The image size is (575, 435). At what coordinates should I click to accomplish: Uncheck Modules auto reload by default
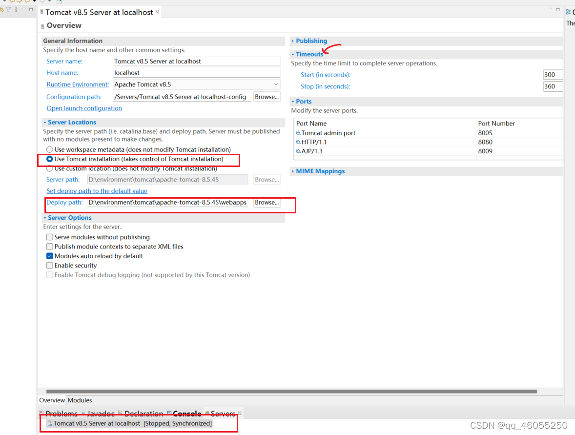coord(49,256)
